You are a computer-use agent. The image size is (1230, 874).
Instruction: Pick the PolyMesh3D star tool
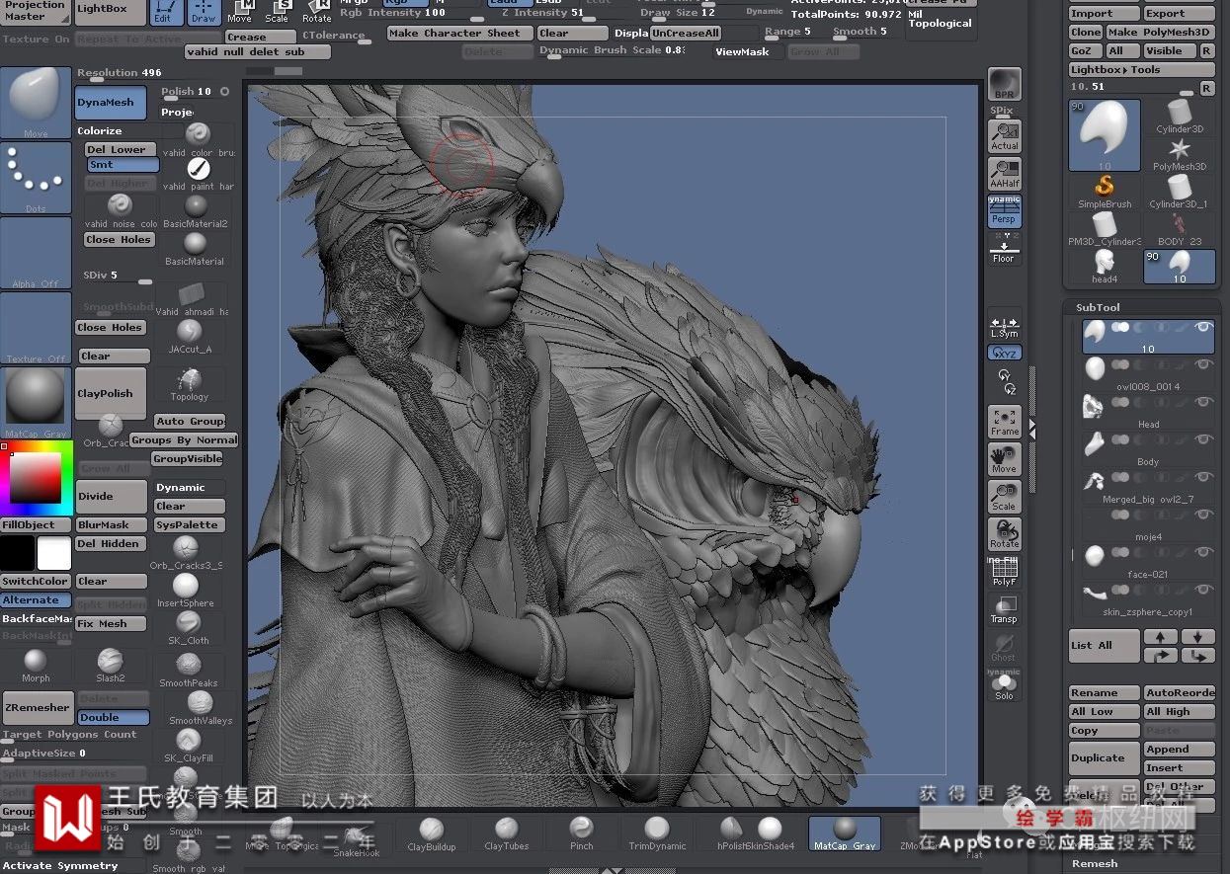point(1180,155)
